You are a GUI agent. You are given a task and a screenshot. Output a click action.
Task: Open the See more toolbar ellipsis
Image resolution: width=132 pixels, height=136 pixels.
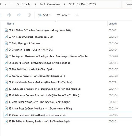pyautogui.click(x=77, y=15)
